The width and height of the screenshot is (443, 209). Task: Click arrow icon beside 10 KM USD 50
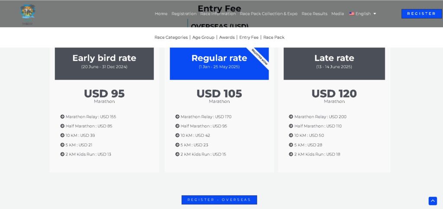[x=291, y=135]
